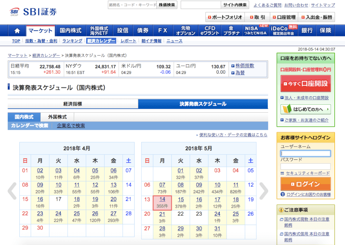The image size is (345, 245).
Task: Open the 経済カレンダー submenu link
Action: [101, 41]
